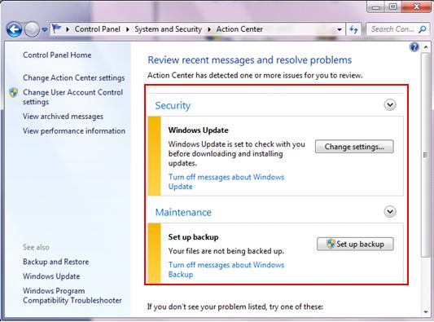Viewport: 434px width, 322px height.
Task: Click the Action Center flag icon in address bar
Action: coord(56,29)
